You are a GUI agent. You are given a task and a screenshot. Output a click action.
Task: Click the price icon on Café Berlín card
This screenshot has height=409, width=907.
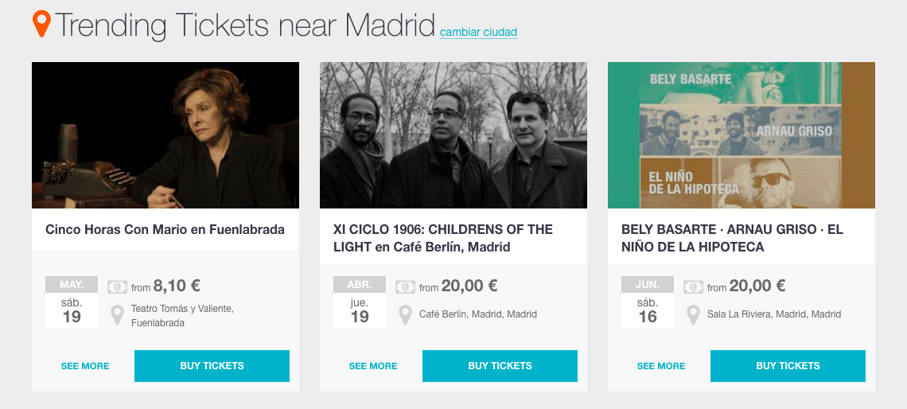(x=405, y=286)
